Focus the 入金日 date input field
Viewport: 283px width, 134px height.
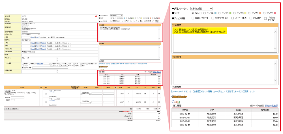(26, 37)
